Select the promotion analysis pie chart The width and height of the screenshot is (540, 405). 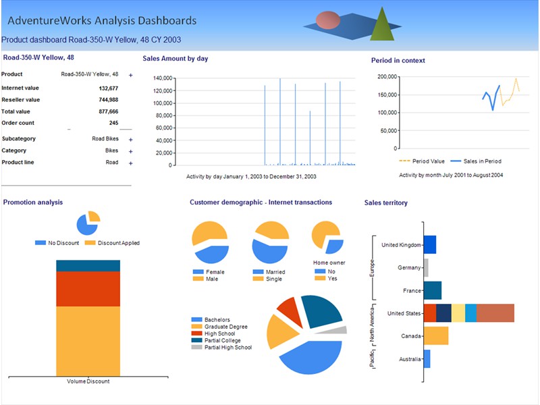pos(88,223)
